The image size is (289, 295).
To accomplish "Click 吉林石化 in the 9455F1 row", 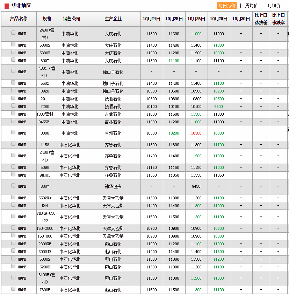I will coord(113,122).
